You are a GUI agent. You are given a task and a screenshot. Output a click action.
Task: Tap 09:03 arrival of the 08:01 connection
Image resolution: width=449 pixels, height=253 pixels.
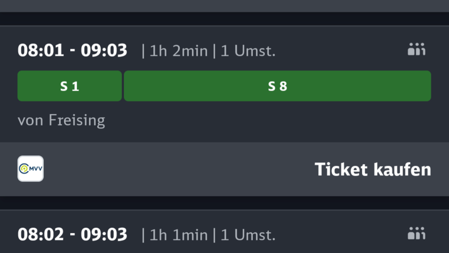(104, 51)
